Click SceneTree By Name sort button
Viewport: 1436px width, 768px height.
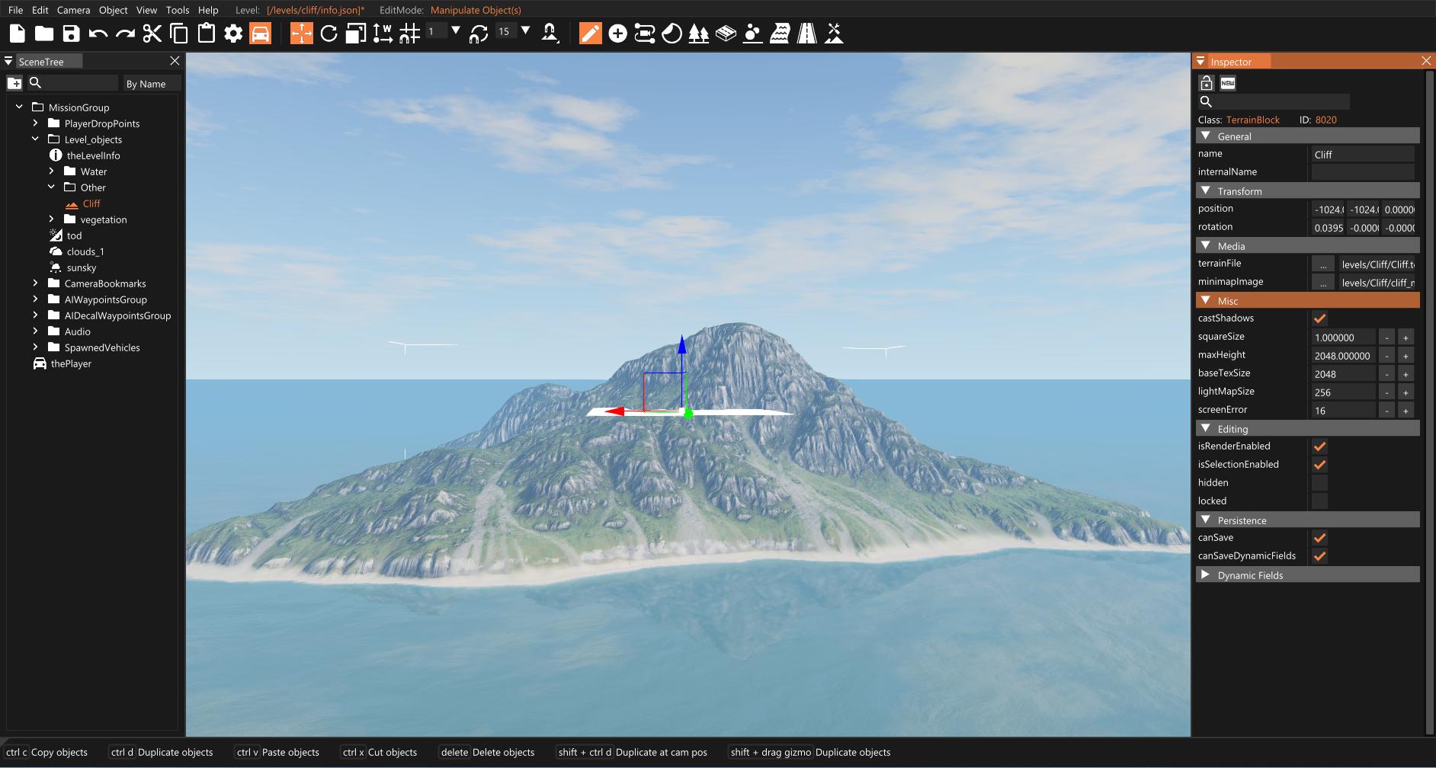[152, 84]
